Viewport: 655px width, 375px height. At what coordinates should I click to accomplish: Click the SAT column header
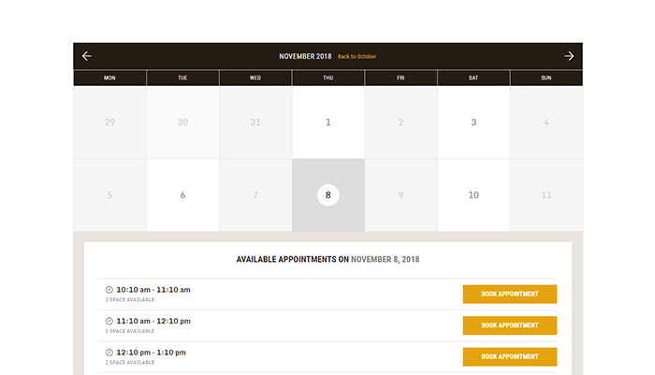473,79
